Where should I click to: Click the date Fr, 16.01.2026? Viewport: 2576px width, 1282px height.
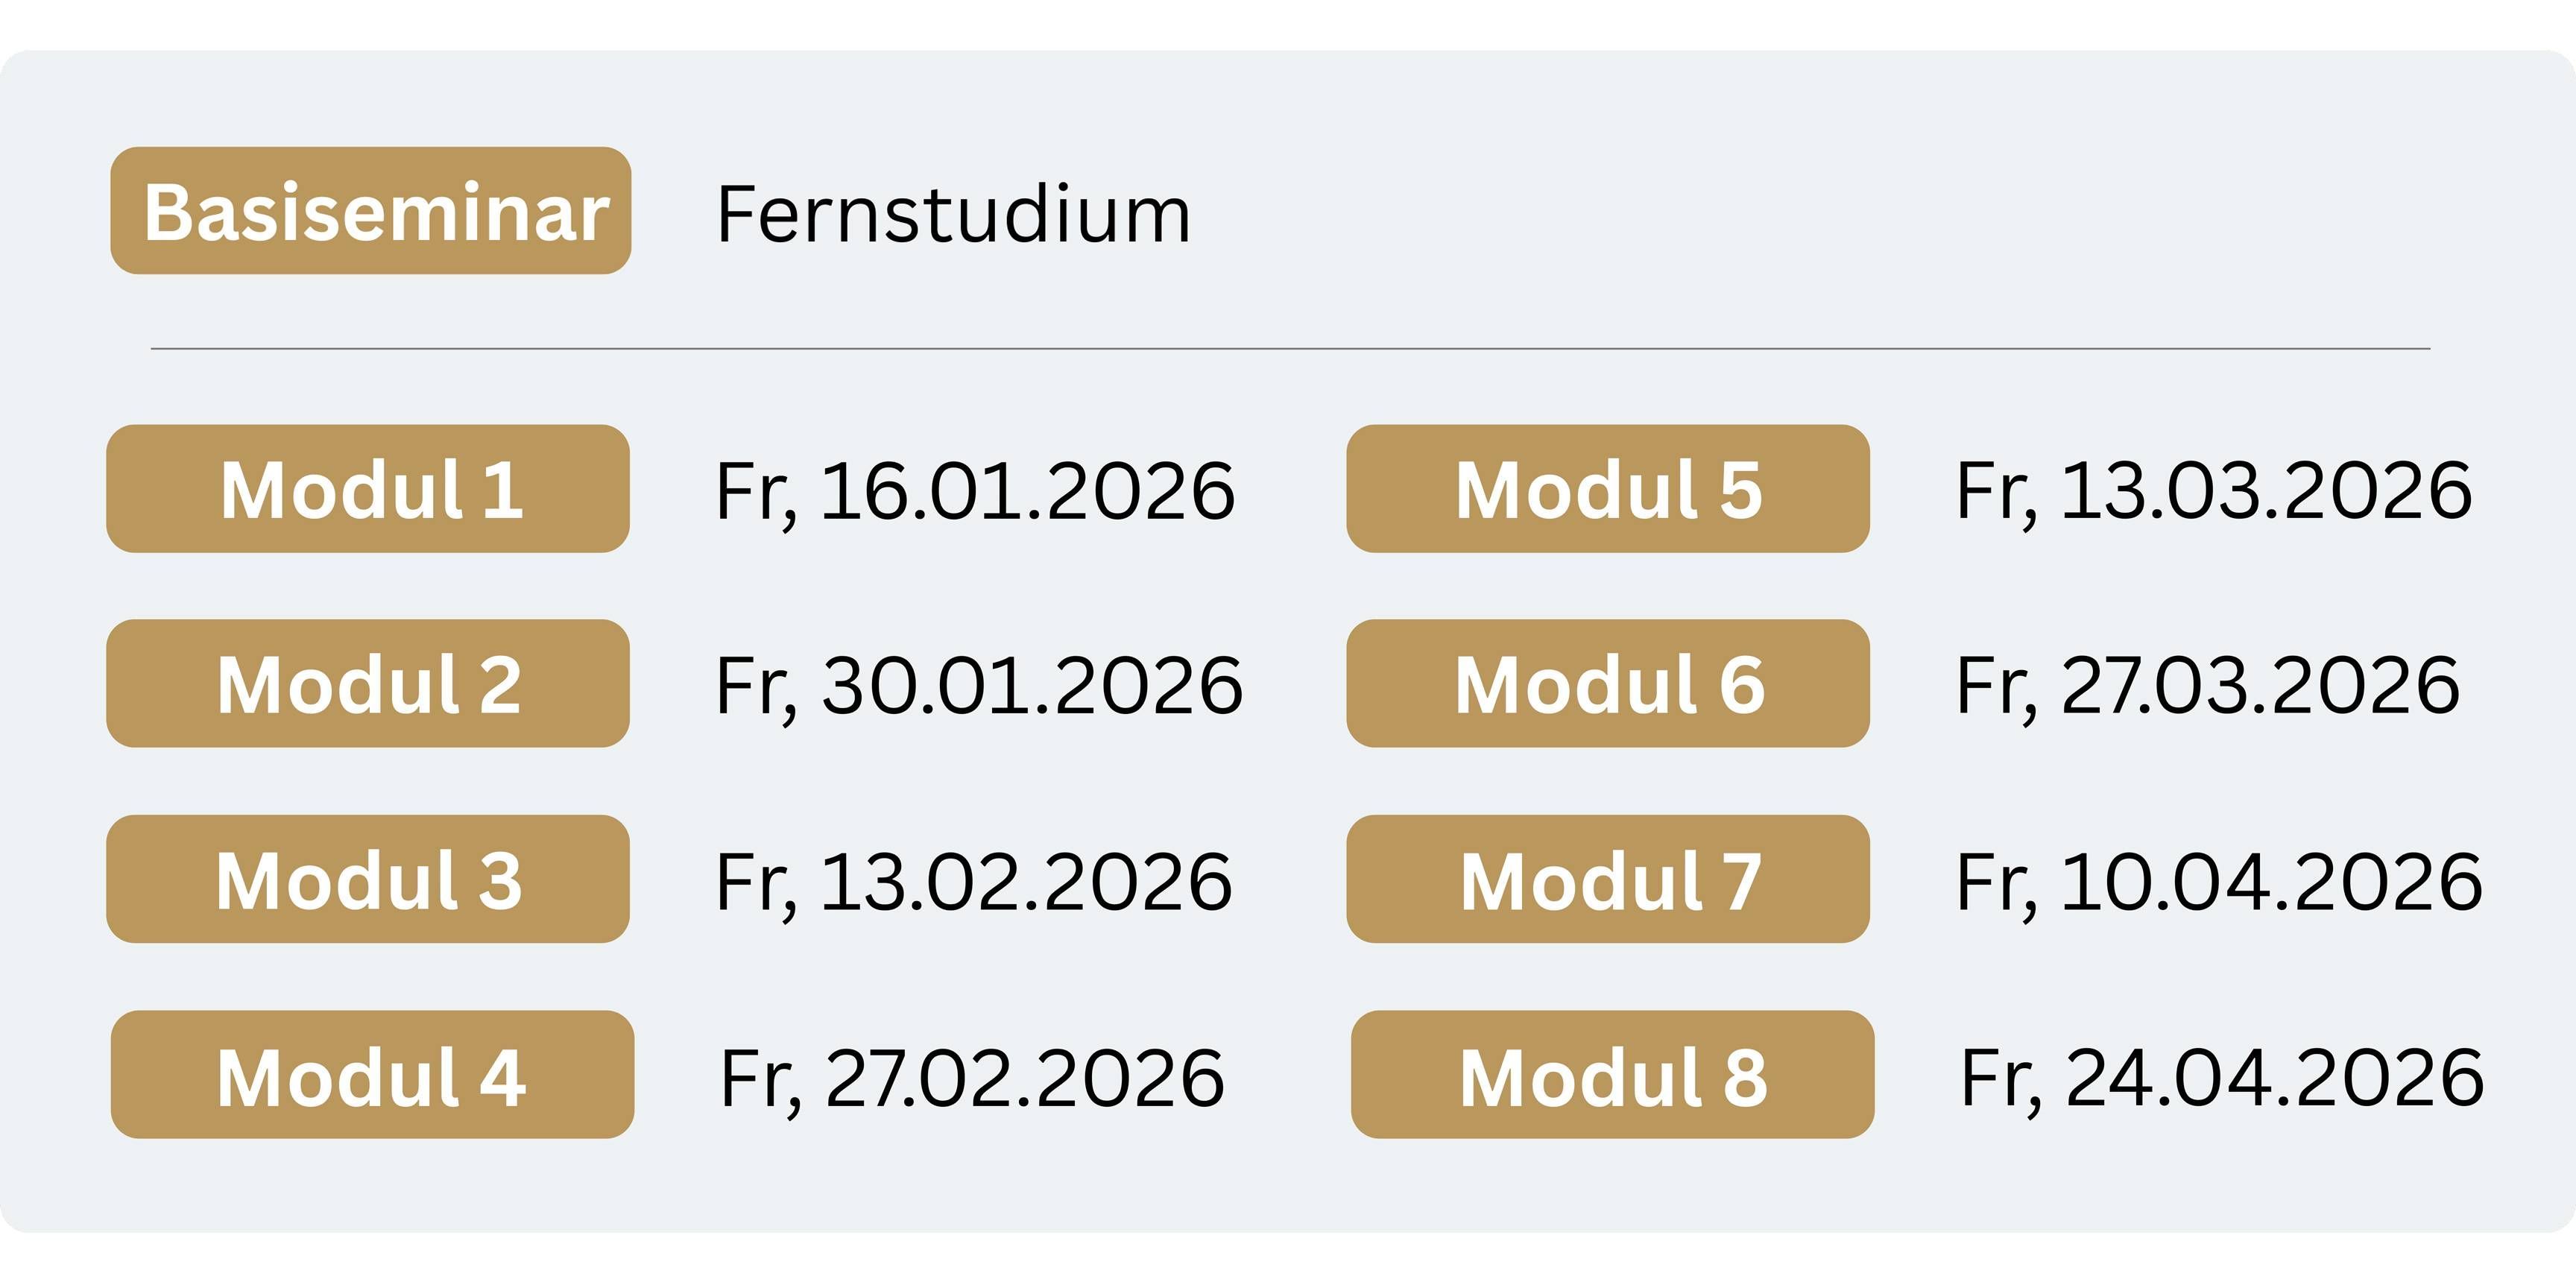[x=975, y=491]
